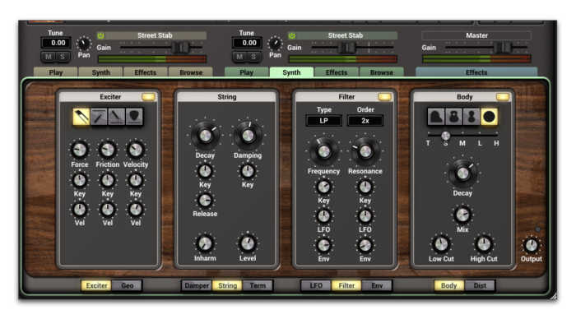This screenshot has height=319, width=576.
Task: Click the exciter Velocity knob
Action: (136, 150)
